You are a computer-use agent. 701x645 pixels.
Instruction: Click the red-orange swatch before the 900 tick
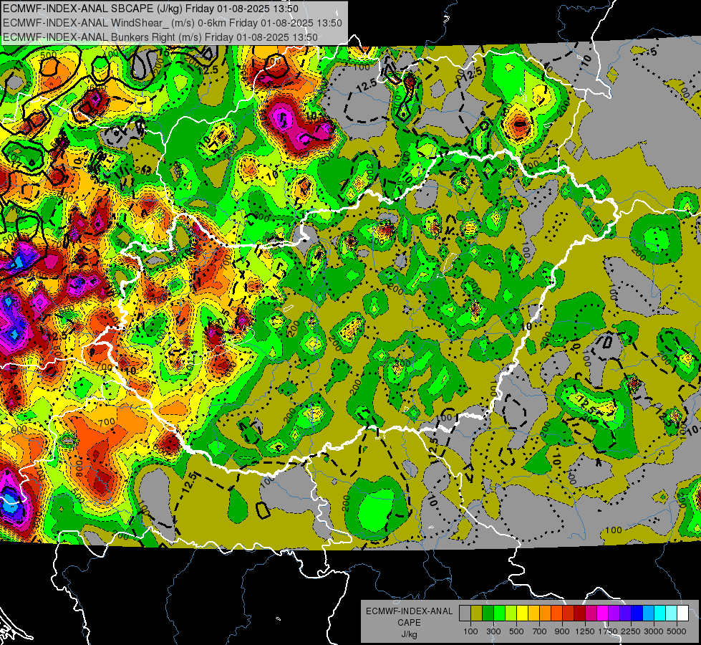pyautogui.click(x=556, y=613)
